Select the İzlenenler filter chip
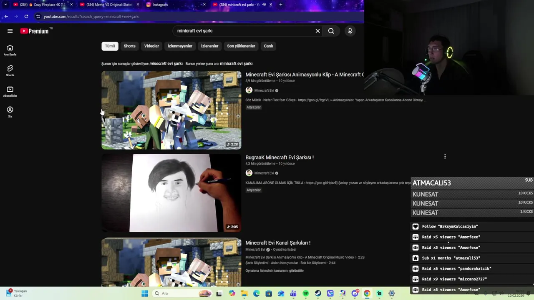The height and width of the screenshot is (300, 534). (x=209, y=46)
